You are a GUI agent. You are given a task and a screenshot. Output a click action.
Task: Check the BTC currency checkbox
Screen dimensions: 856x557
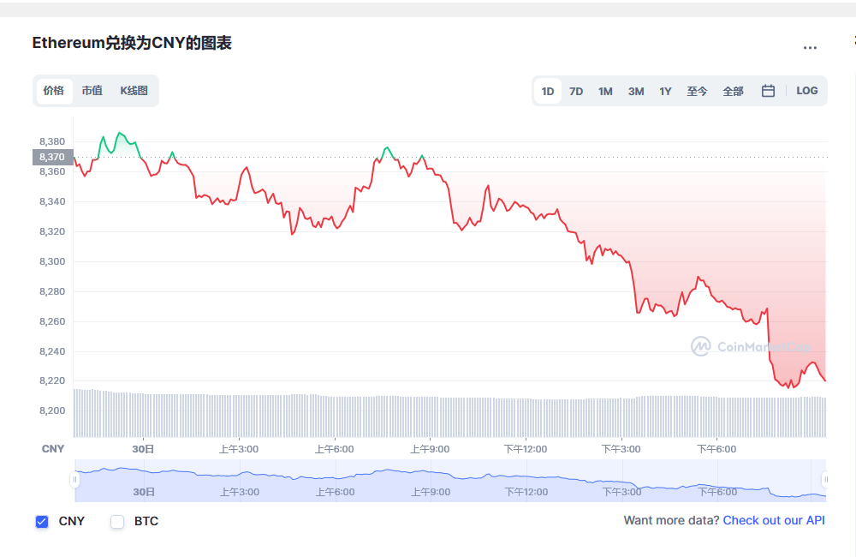pyautogui.click(x=117, y=522)
